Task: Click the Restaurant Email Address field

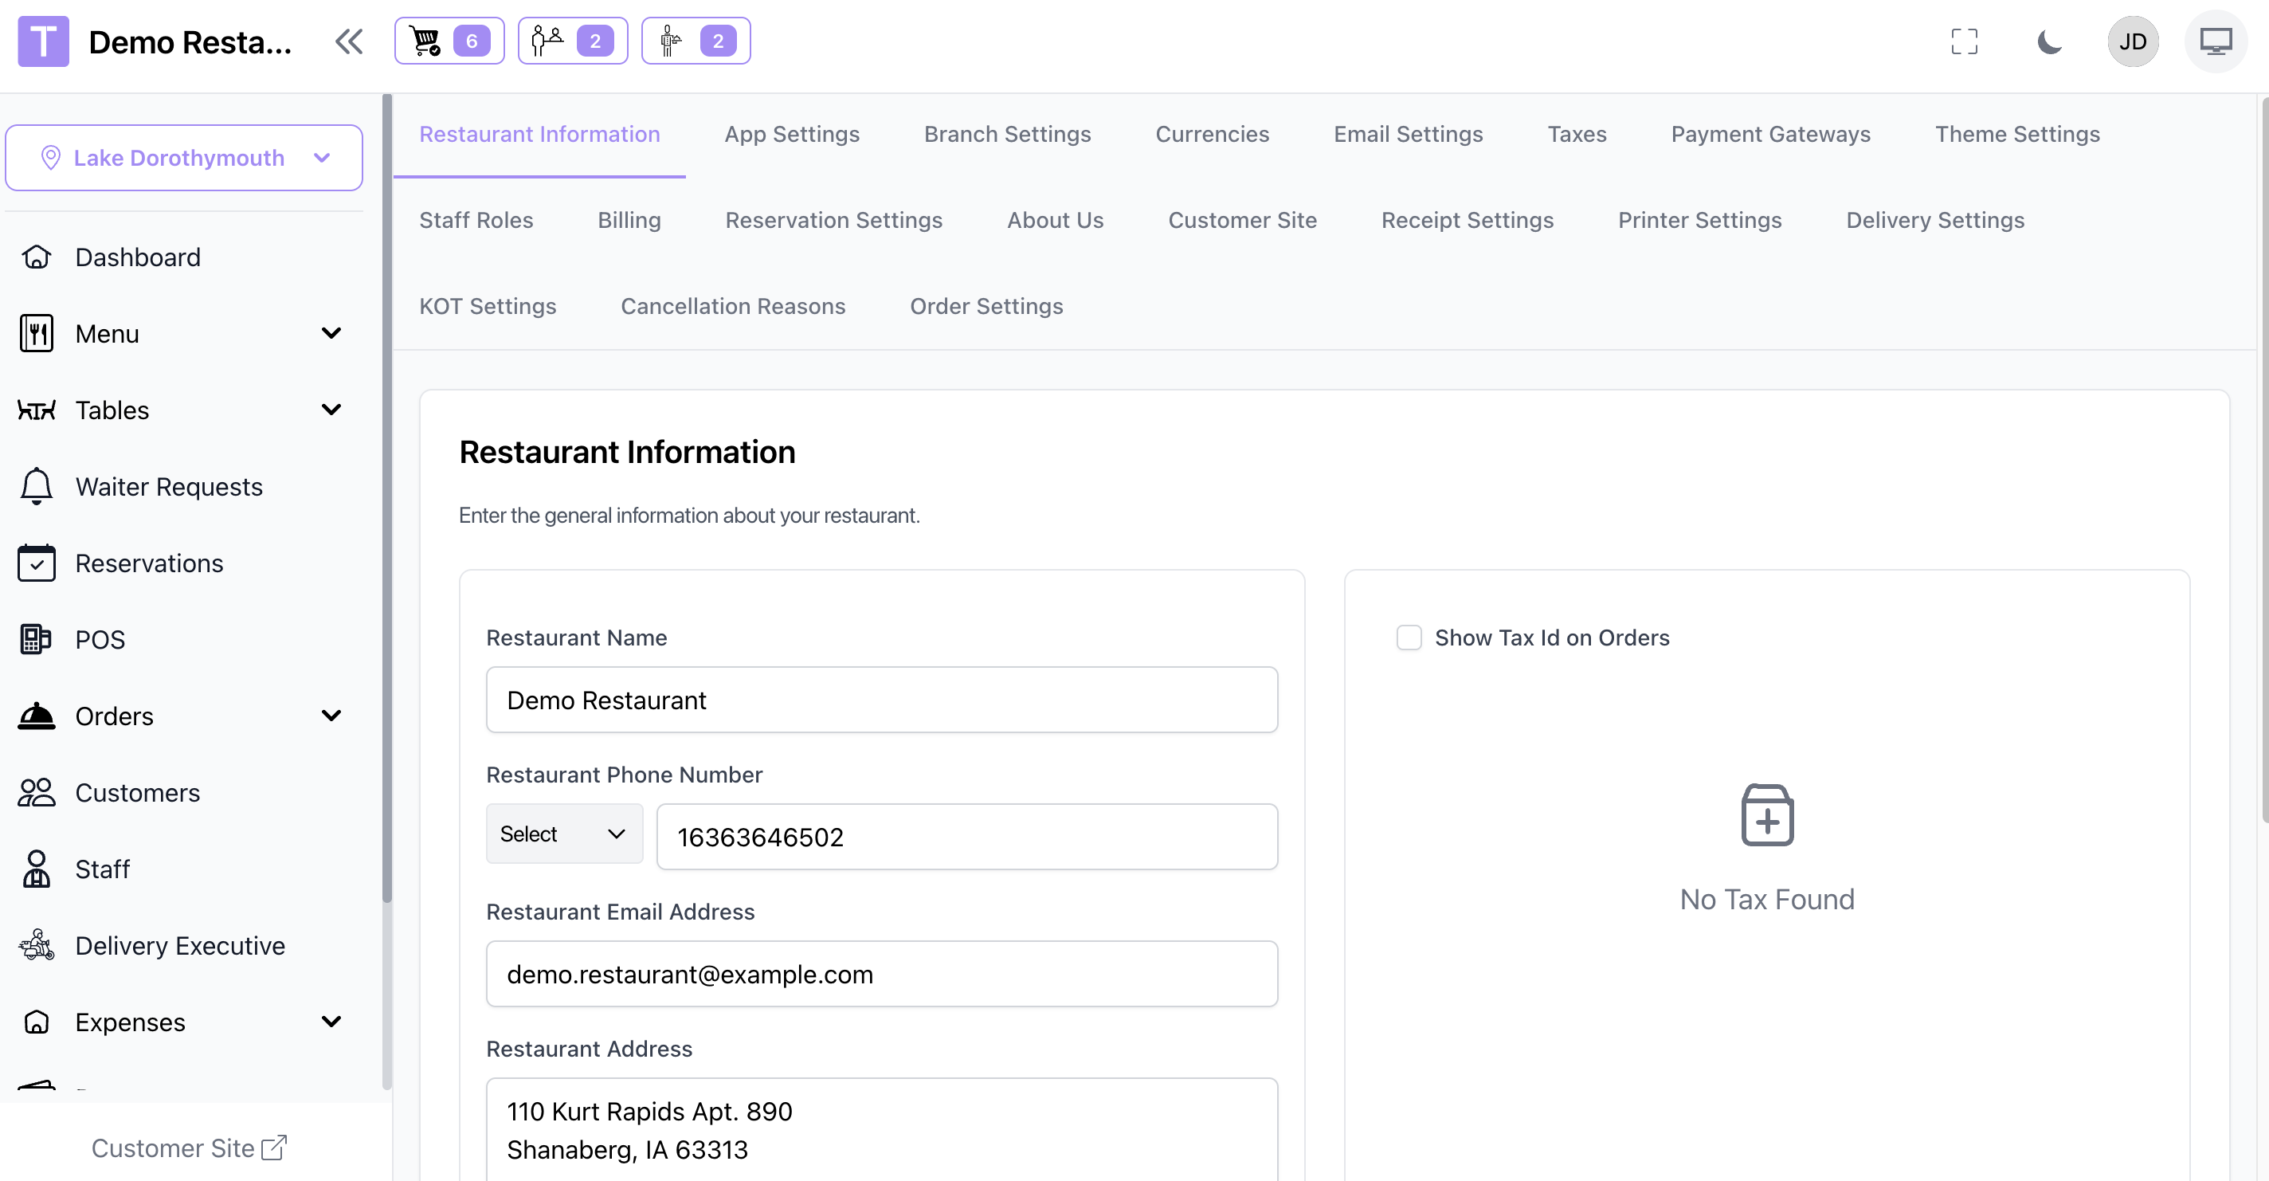Action: tap(881, 974)
